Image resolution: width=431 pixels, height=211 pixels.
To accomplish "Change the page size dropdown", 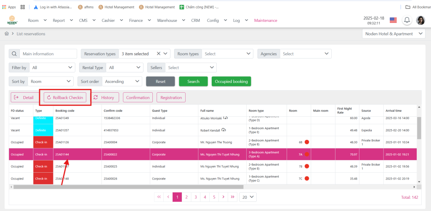I will point(247,197).
